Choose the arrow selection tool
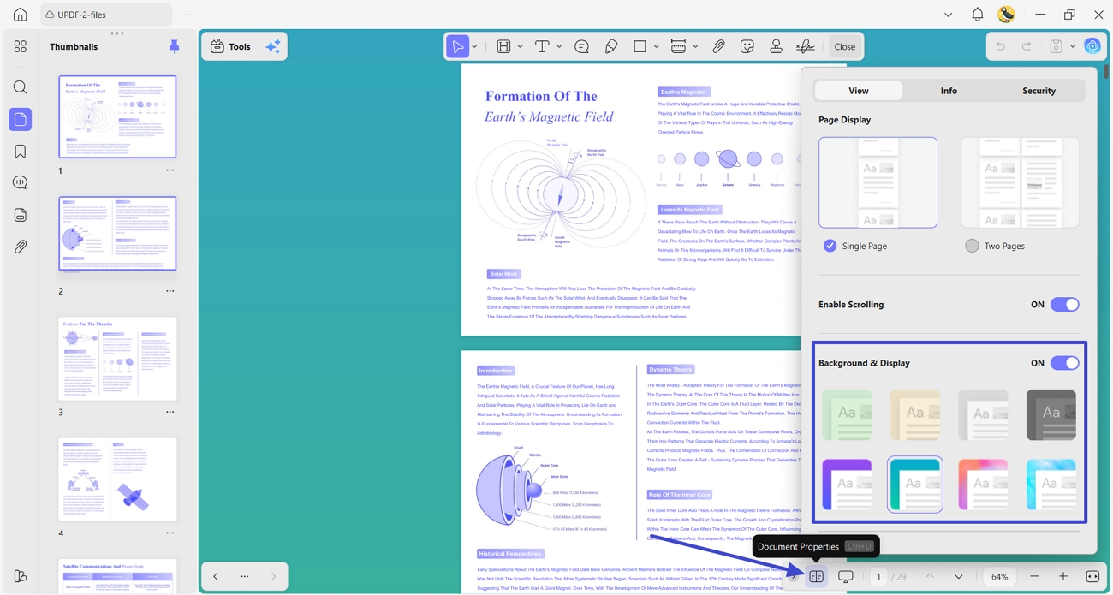Viewport: 1113px width, 595px height. [458, 46]
